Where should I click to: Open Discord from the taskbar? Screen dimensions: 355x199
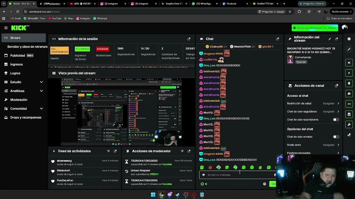[170, 195]
